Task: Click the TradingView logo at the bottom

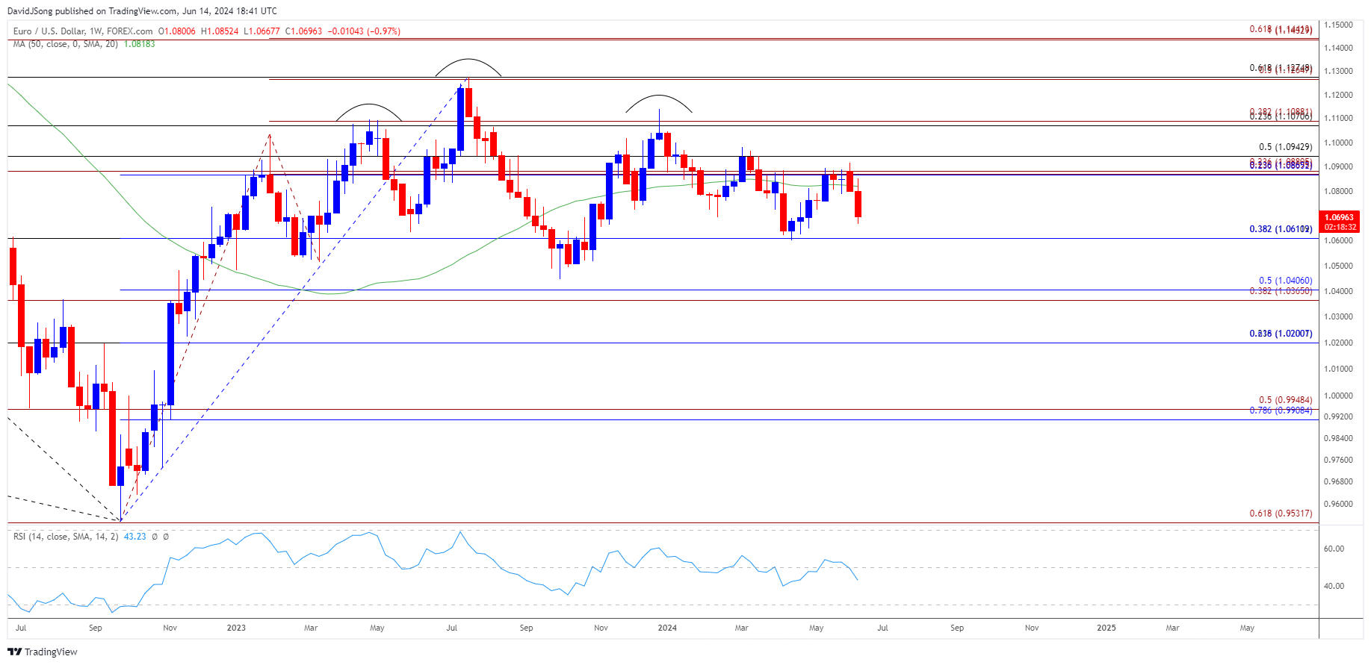Action: point(42,652)
